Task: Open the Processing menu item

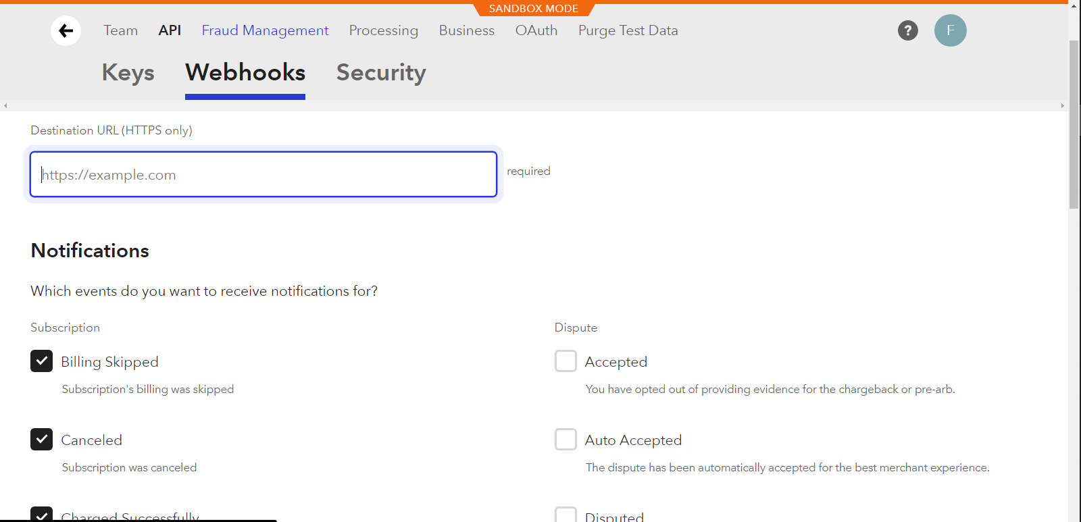Action: point(384,30)
